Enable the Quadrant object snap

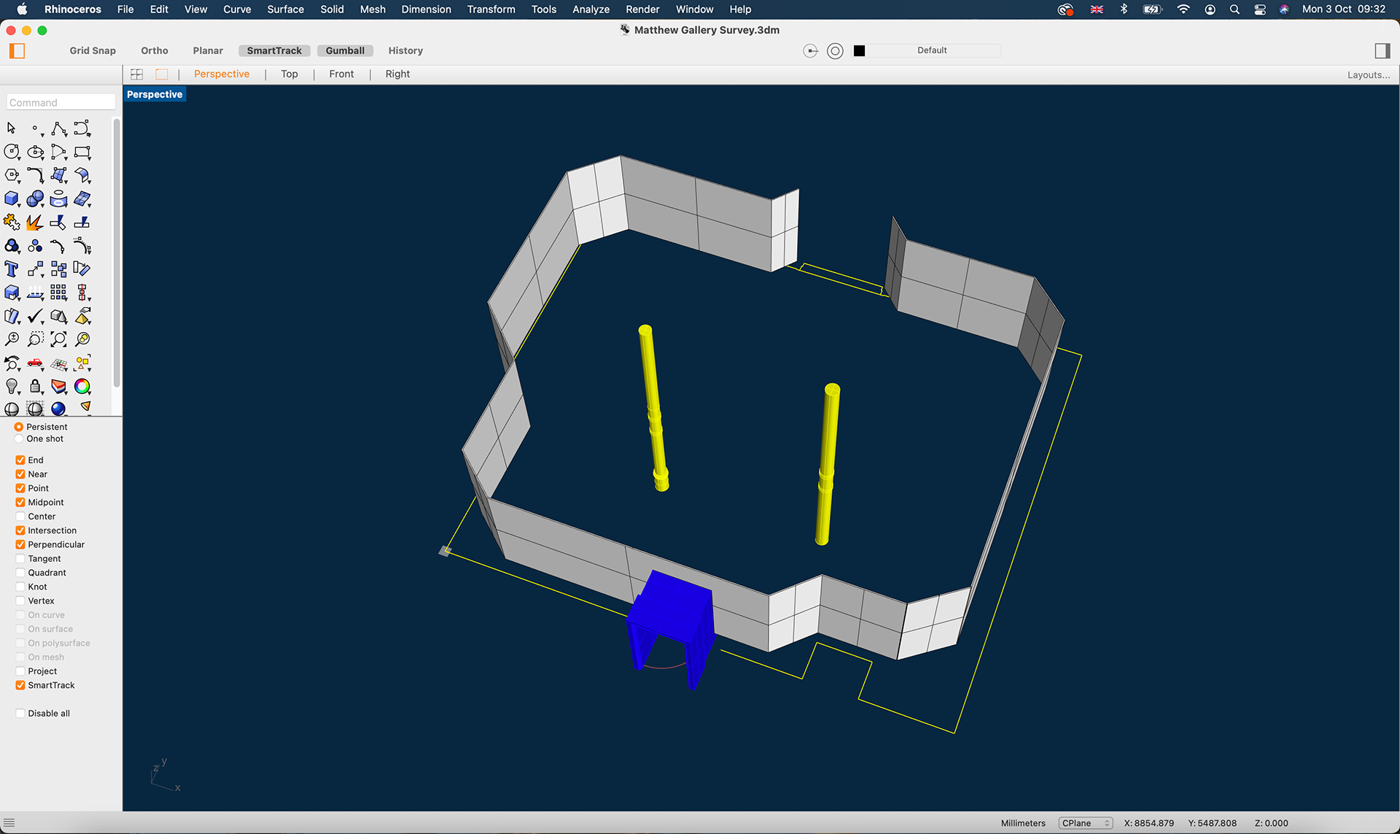[x=20, y=573]
